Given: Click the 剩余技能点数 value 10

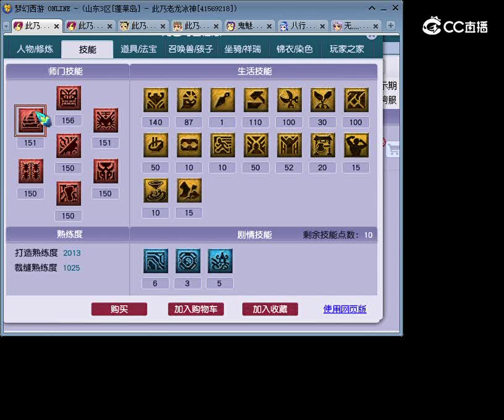Looking at the screenshot, I should (368, 235).
